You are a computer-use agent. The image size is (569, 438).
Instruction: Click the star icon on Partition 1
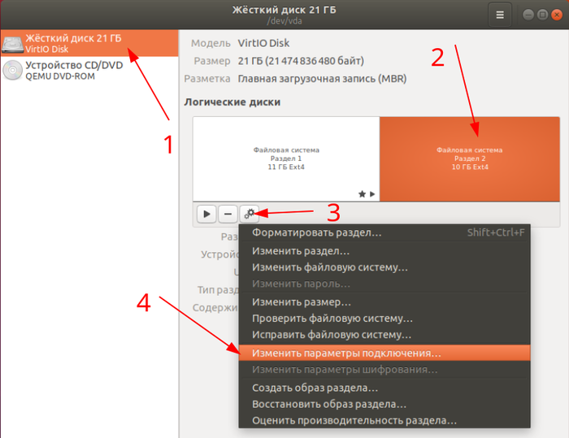[361, 194]
